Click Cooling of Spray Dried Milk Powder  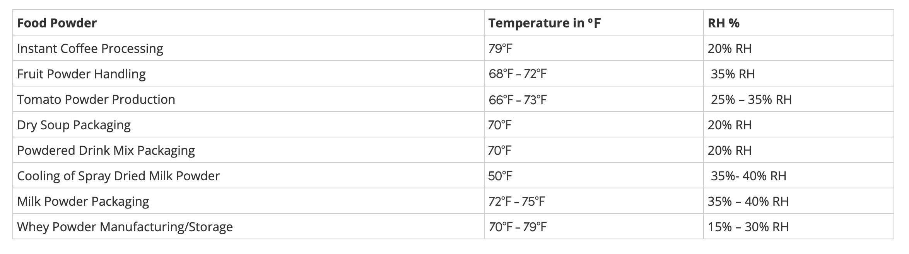click(x=118, y=176)
